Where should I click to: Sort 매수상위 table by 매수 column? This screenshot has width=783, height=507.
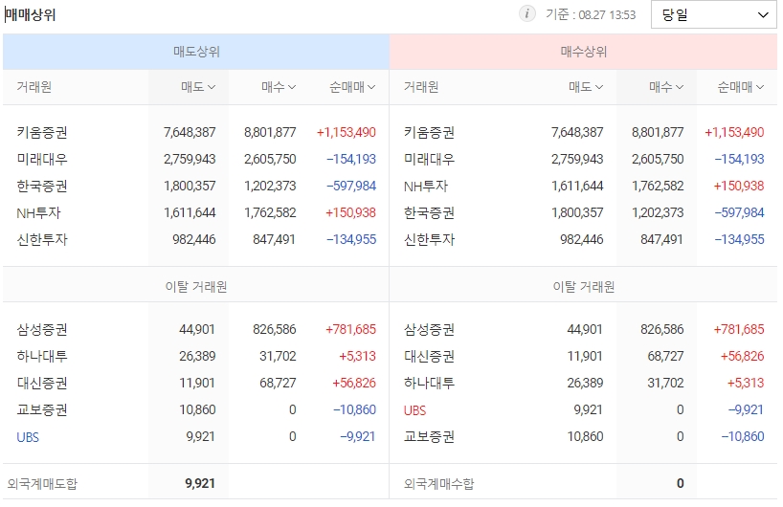666,87
